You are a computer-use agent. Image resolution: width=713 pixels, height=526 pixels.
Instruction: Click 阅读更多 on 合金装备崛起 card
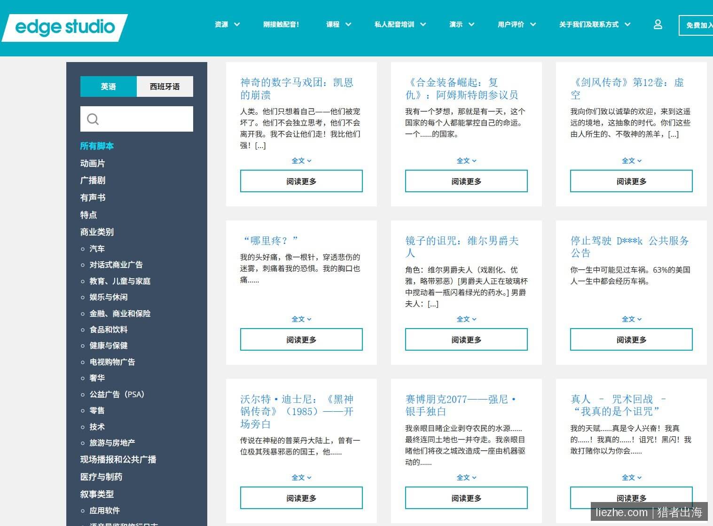(x=466, y=181)
